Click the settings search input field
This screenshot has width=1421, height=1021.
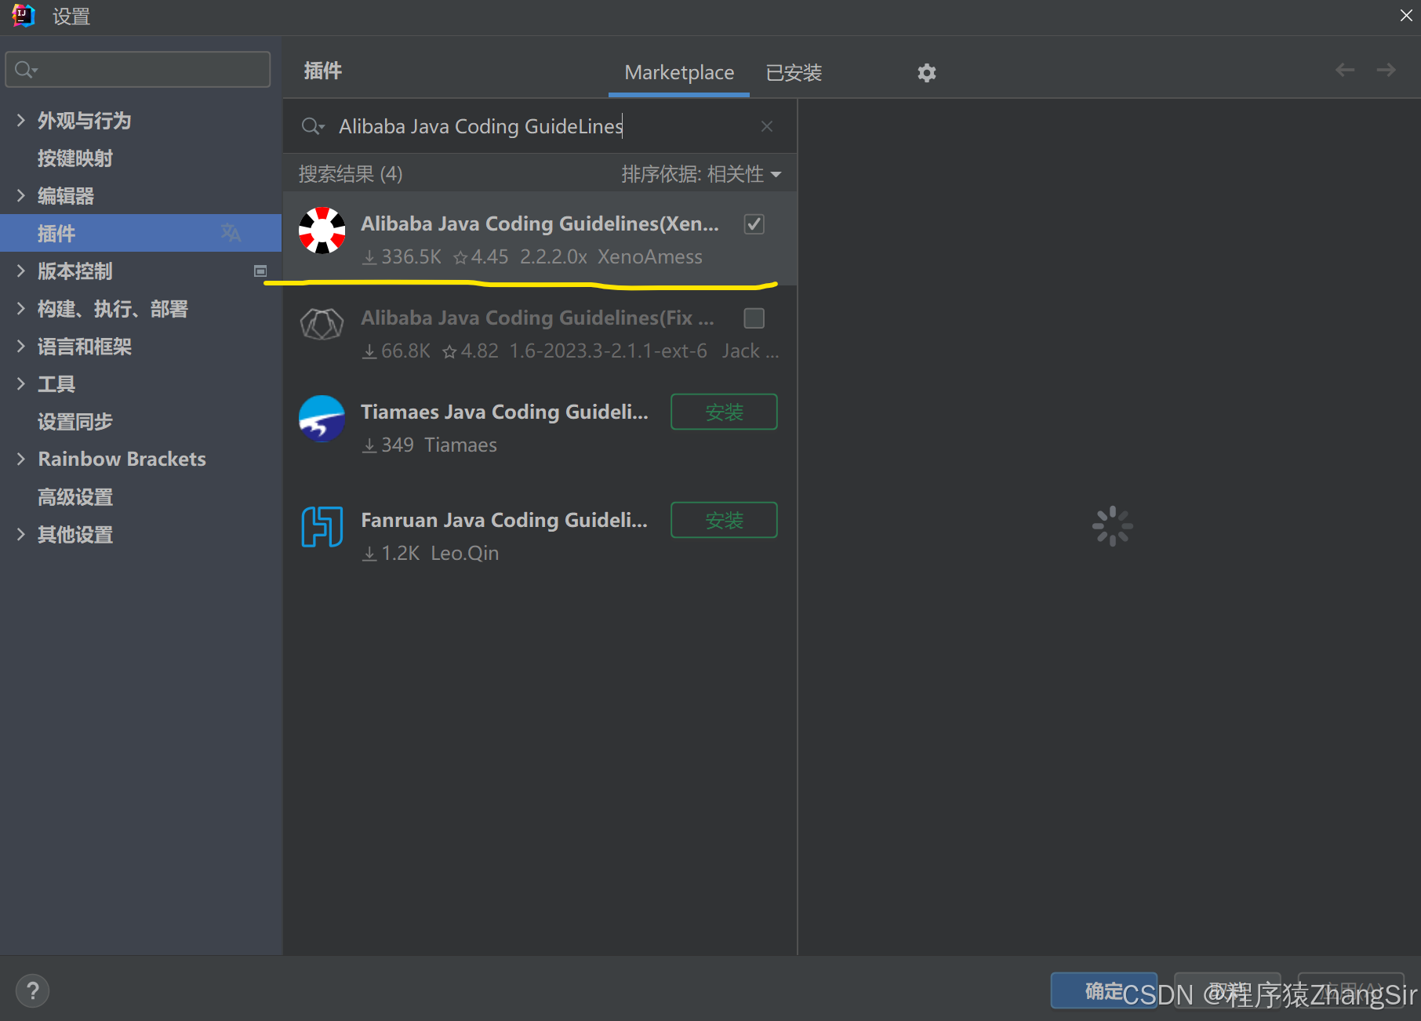pyautogui.click(x=138, y=70)
